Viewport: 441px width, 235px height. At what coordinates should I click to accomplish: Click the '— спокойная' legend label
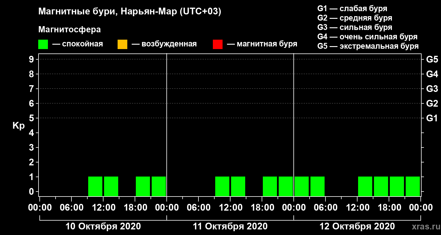78,44
